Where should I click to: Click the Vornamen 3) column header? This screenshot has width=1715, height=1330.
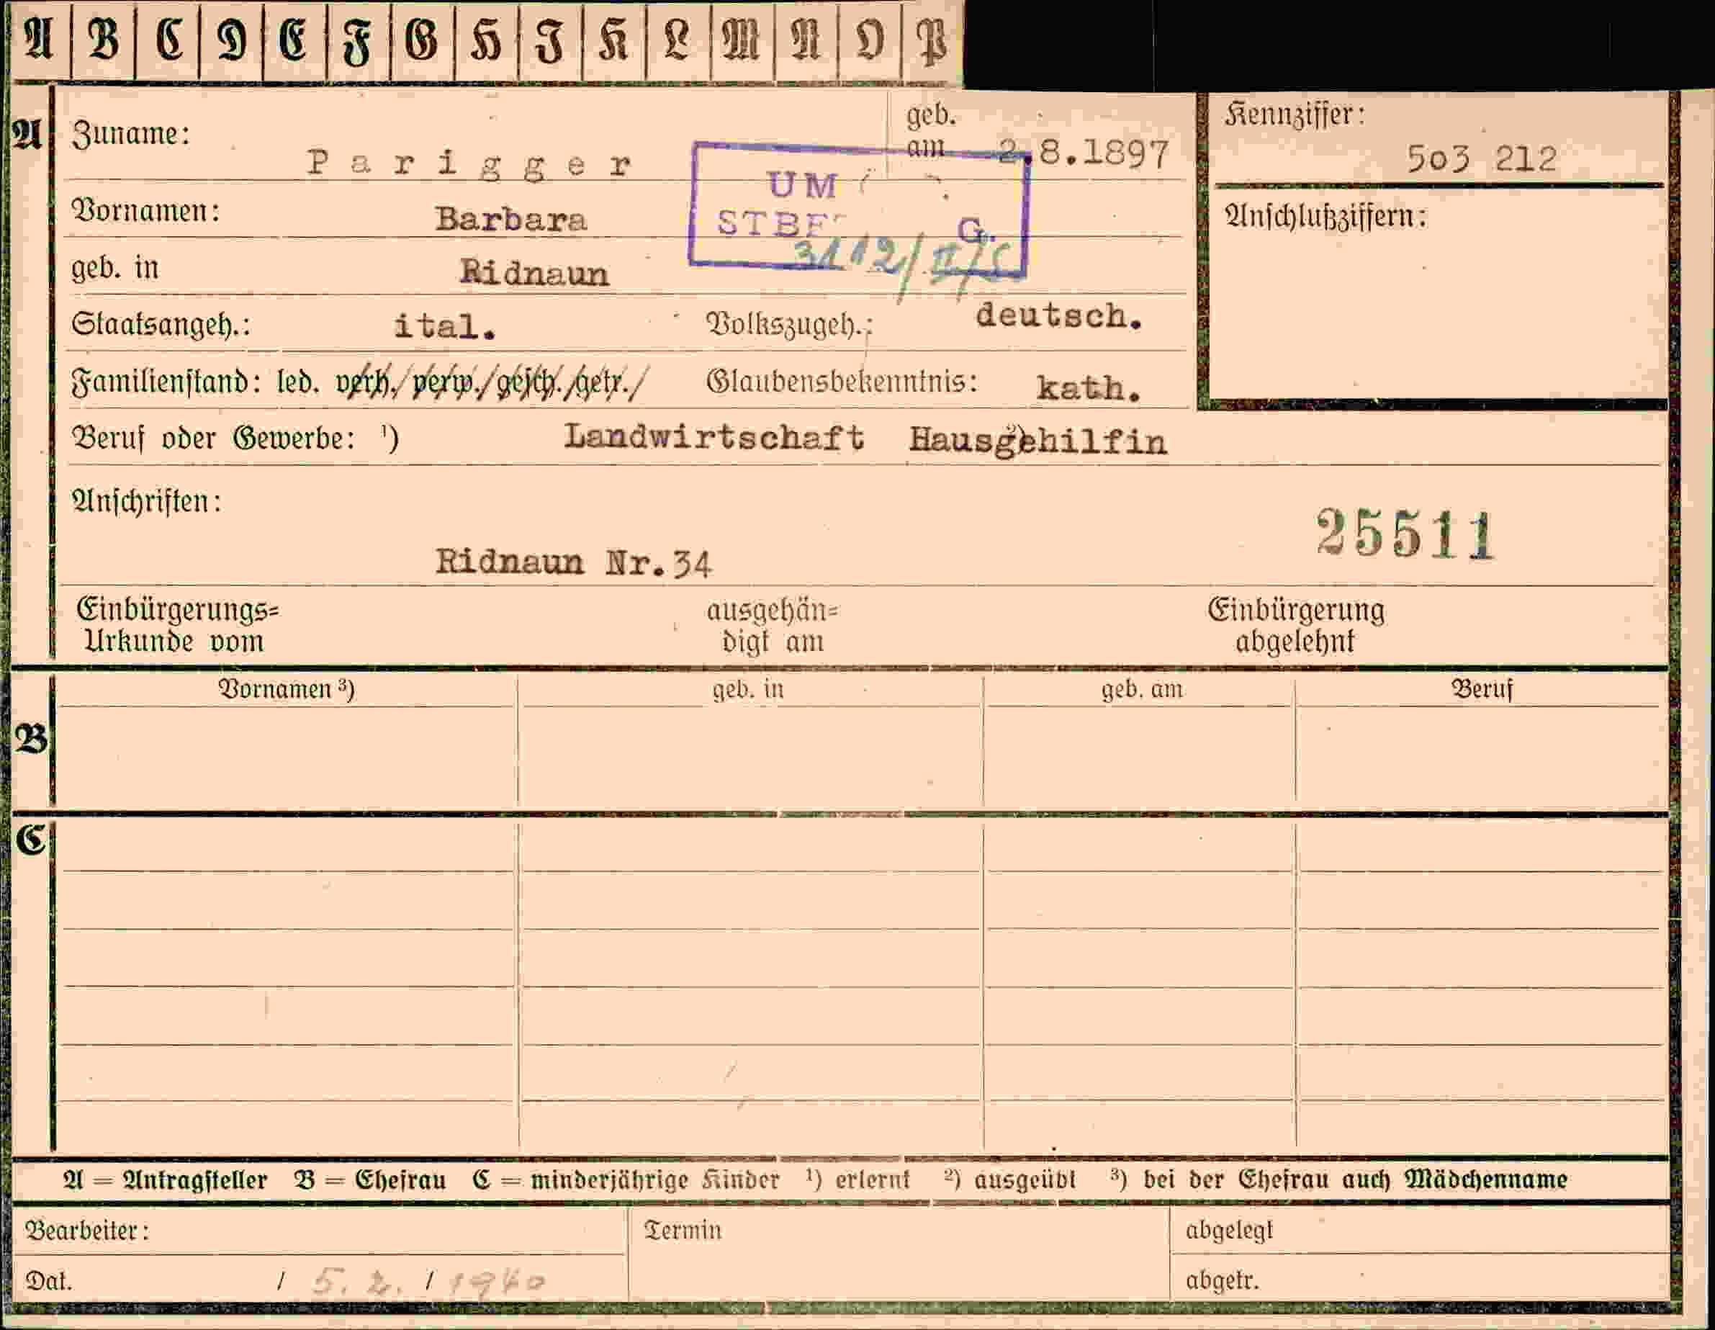pyautogui.click(x=286, y=690)
